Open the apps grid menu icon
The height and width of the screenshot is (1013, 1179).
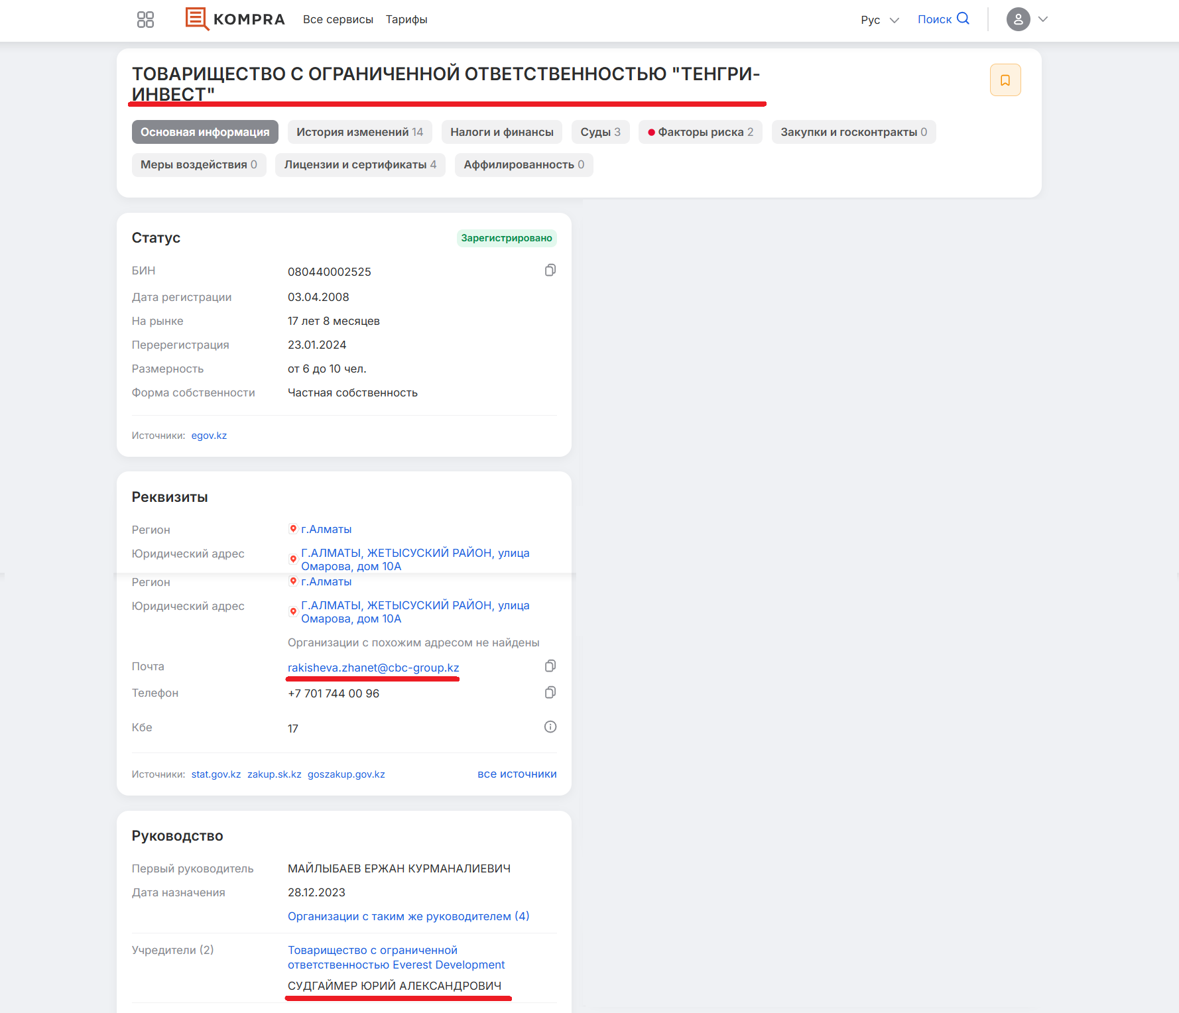click(x=145, y=19)
